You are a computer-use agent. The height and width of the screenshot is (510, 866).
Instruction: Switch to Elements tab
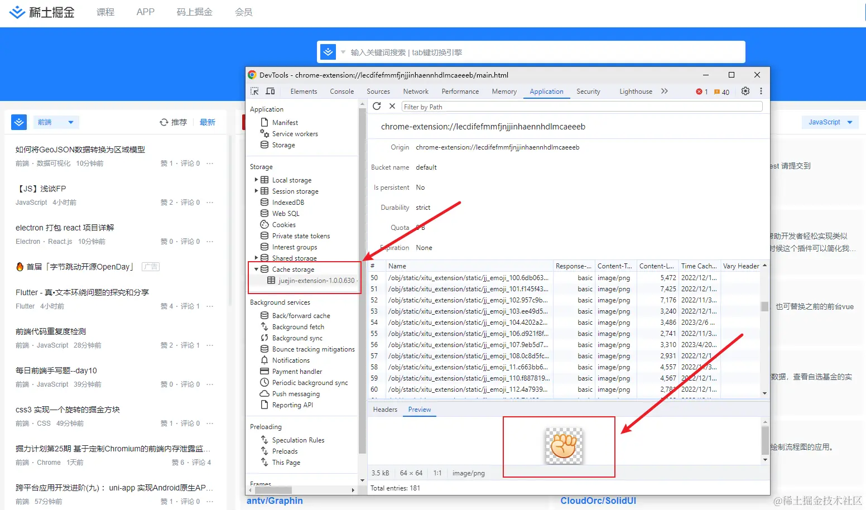tap(304, 92)
